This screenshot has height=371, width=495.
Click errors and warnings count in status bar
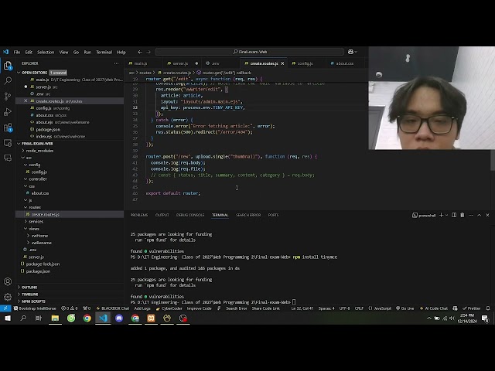click(69, 308)
